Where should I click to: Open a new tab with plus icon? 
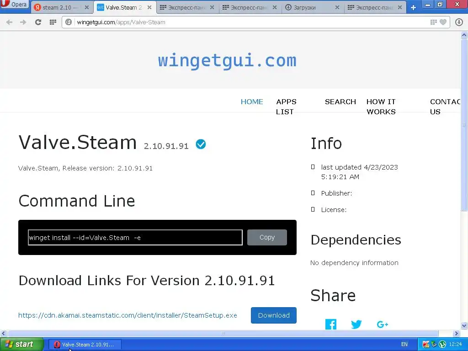tap(413, 7)
